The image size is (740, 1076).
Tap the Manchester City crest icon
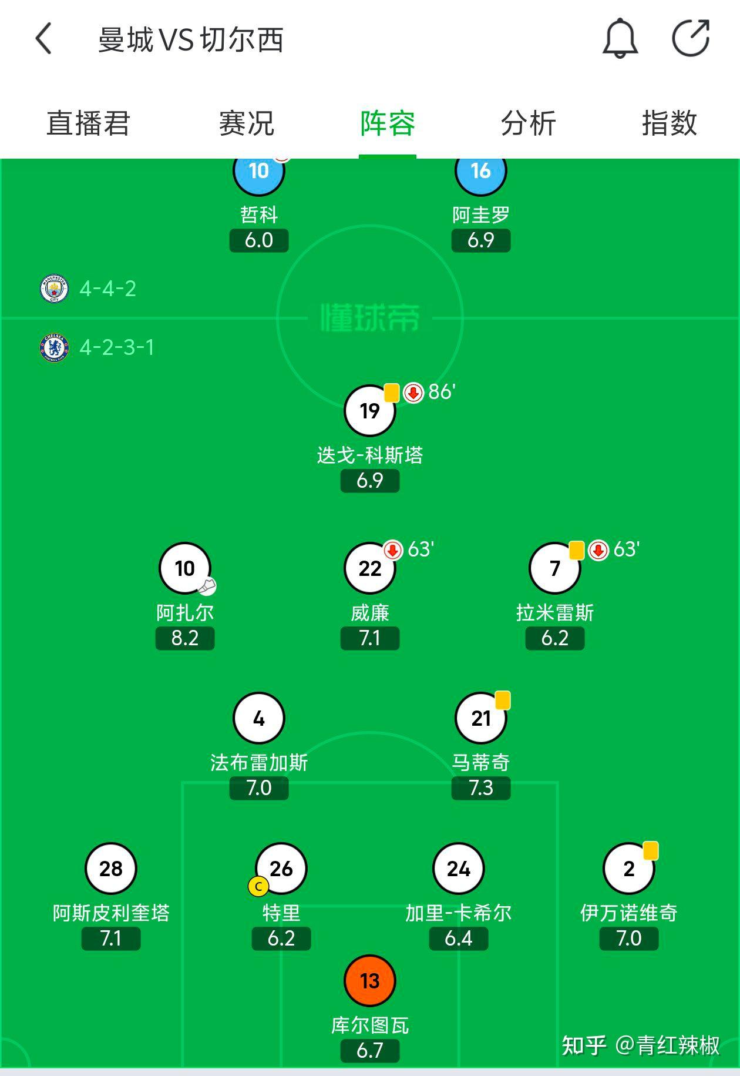coord(54,289)
